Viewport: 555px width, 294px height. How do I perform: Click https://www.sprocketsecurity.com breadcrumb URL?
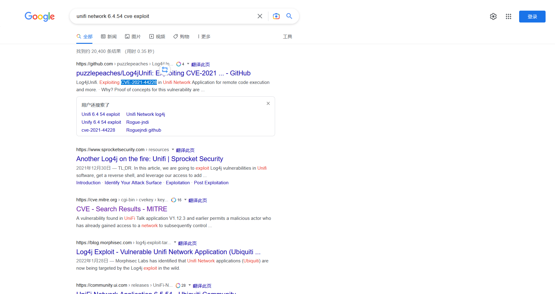tap(110, 150)
